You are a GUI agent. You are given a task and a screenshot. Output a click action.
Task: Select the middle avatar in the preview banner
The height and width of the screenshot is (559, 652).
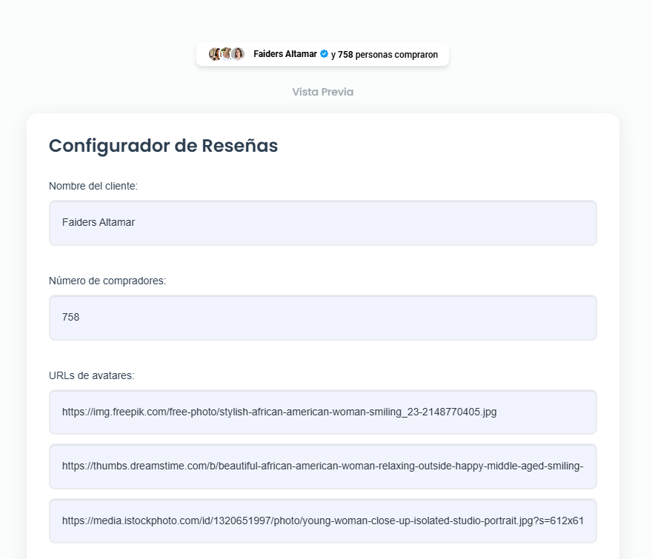pos(225,53)
